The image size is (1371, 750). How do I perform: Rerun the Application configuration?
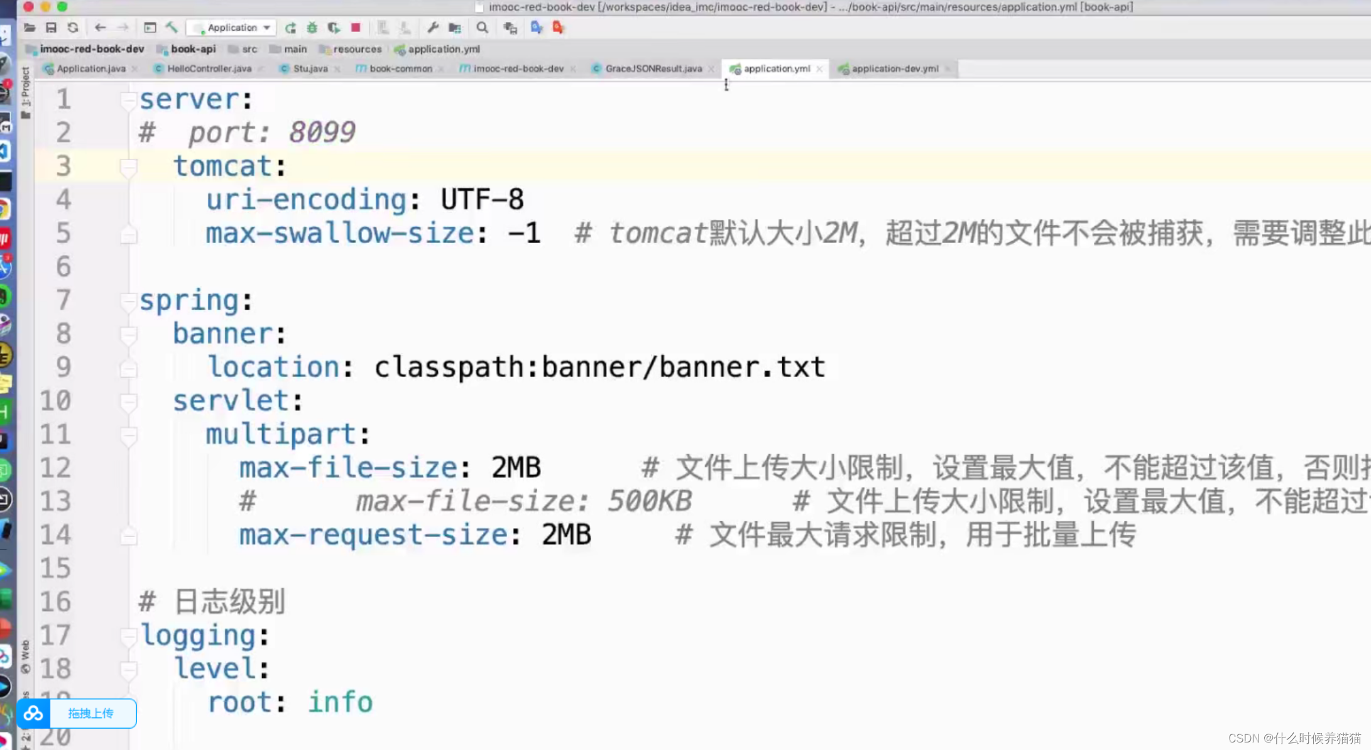pyautogui.click(x=290, y=28)
